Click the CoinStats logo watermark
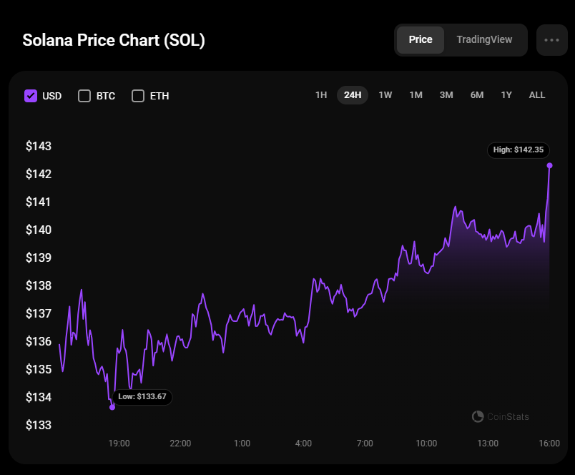Screen dimensions: 575x475 501,416
